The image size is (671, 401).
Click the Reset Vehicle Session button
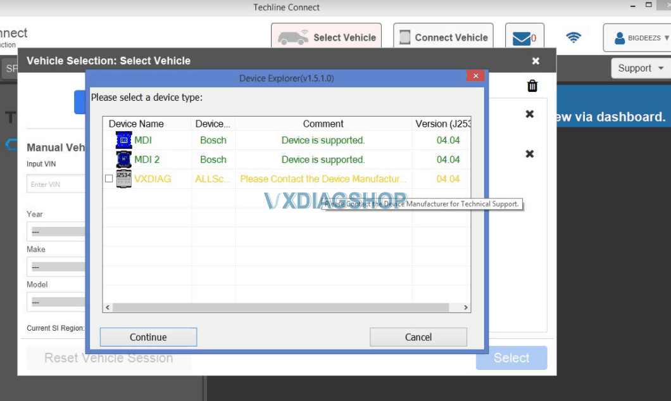coord(109,358)
